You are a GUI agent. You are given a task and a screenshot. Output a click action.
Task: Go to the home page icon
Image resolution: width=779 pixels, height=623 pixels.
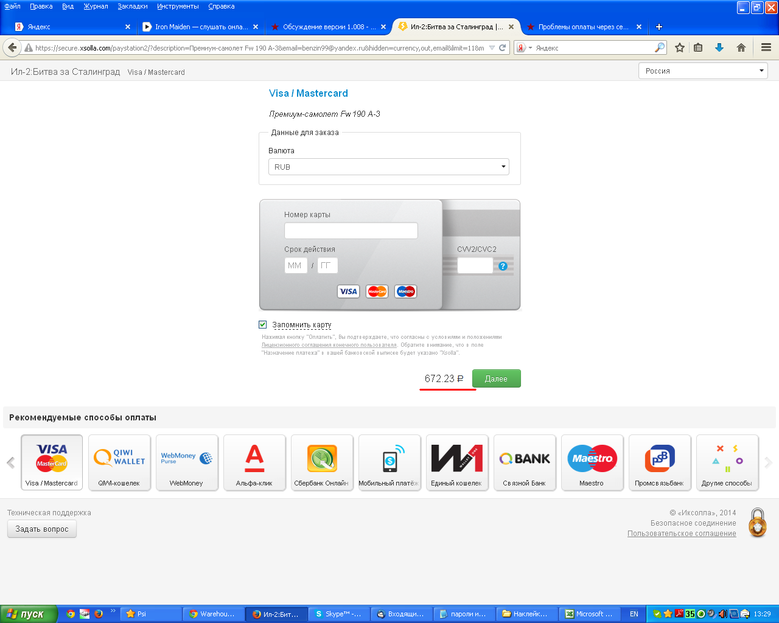point(741,47)
